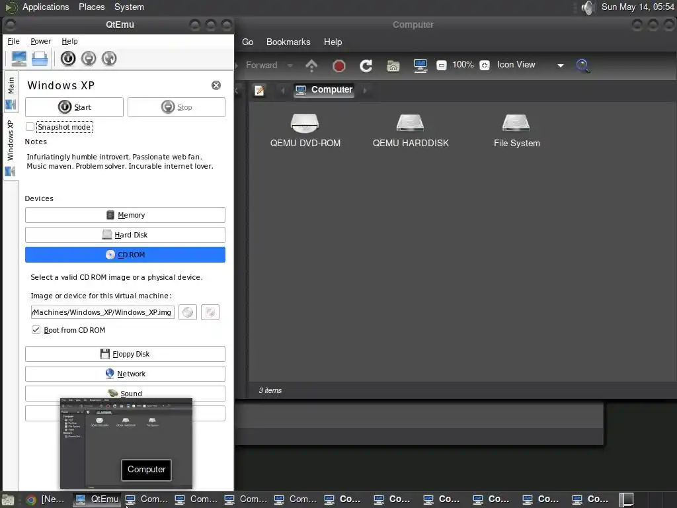Screen dimensions: 677x508
Task: Click the power-on icon in QtEmu toolbar
Action: click(68, 58)
